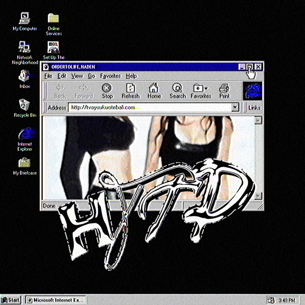Click the Address URL text field

149,107
